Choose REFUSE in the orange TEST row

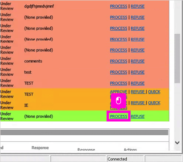pos(138,92)
